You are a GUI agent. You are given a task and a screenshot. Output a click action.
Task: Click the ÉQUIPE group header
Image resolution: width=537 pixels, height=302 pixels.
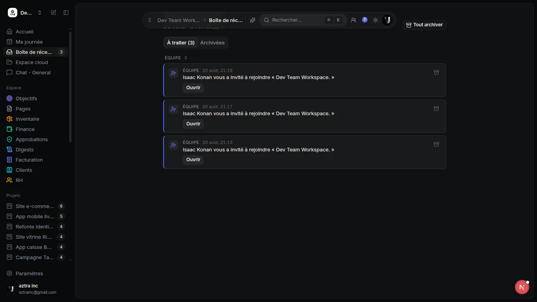pyautogui.click(x=173, y=58)
